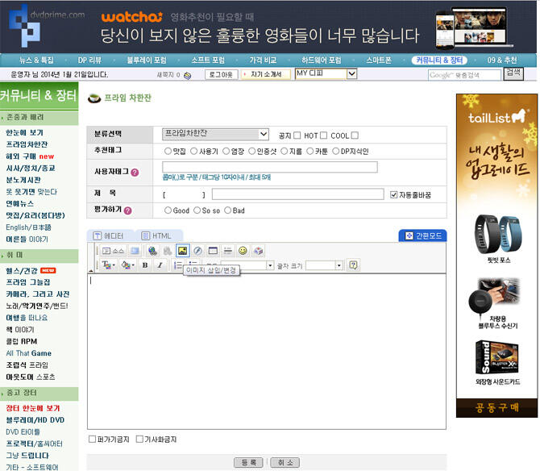540x471 pixels.
Task: Open the 프라임차한잔 category dropdown
Action: pyautogui.click(x=215, y=135)
